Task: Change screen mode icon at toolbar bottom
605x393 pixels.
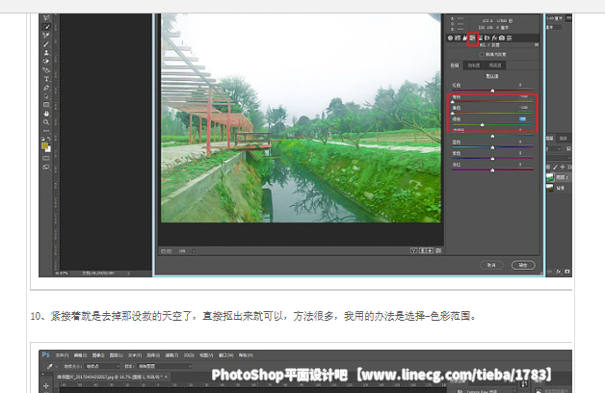Action: 46,167
